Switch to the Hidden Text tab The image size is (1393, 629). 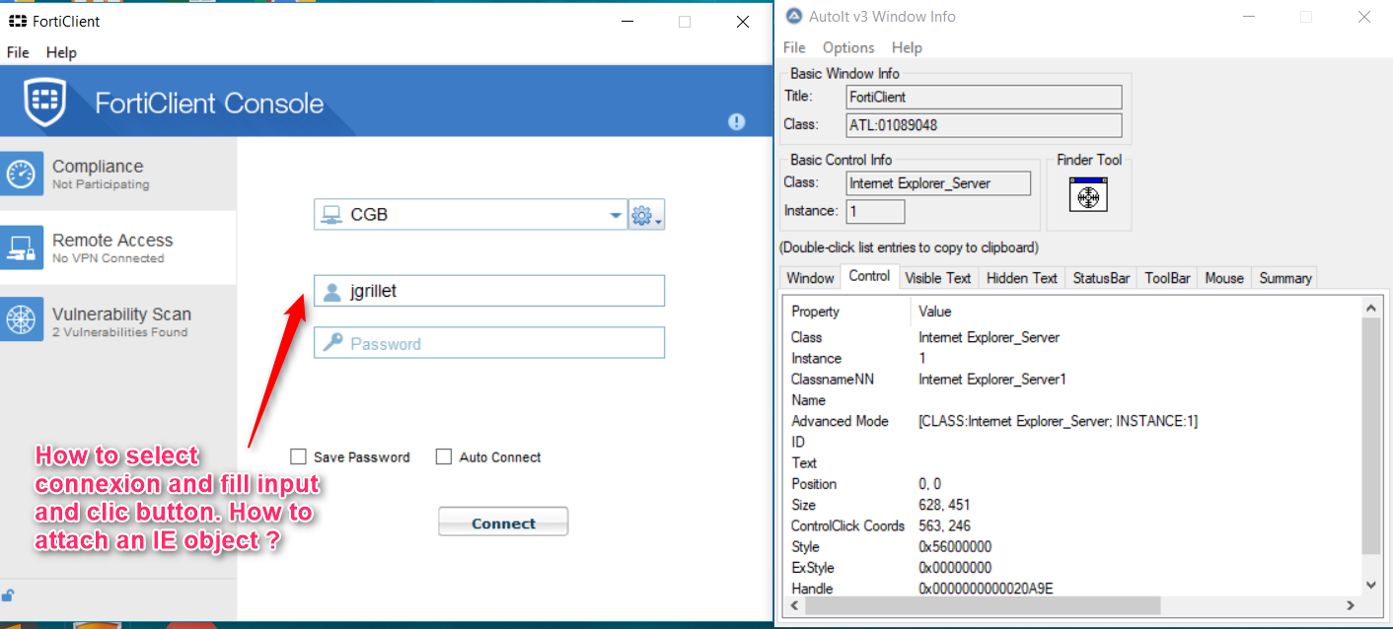(x=1022, y=278)
